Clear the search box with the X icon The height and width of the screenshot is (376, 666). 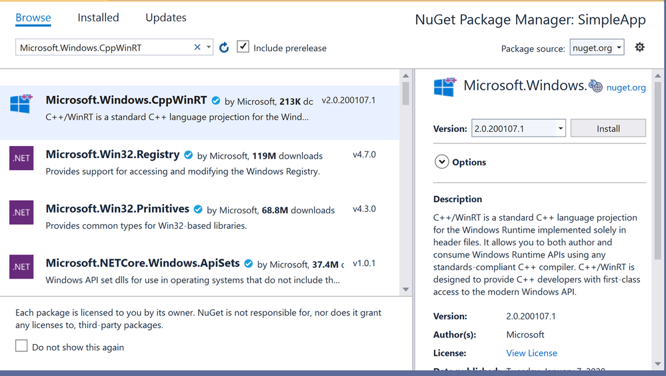197,47
